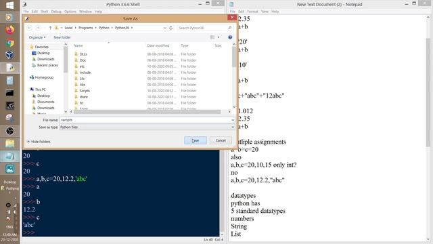Collapse folders with Hide Folders
Screen dimensions: 433x244
(39, 142)
